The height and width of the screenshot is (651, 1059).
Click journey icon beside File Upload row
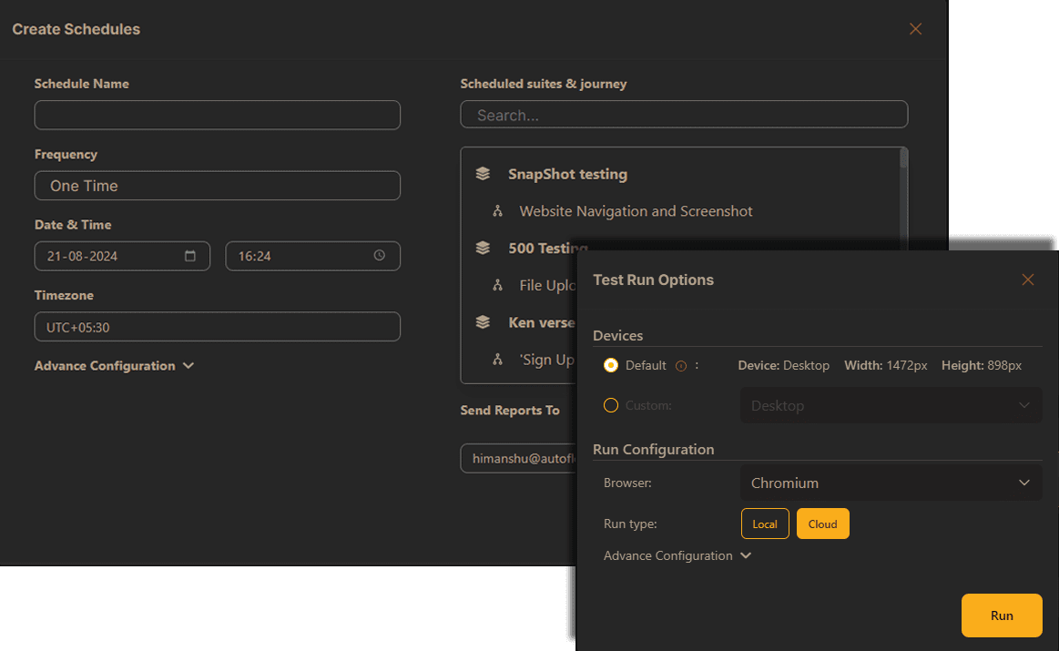[498, 286]
